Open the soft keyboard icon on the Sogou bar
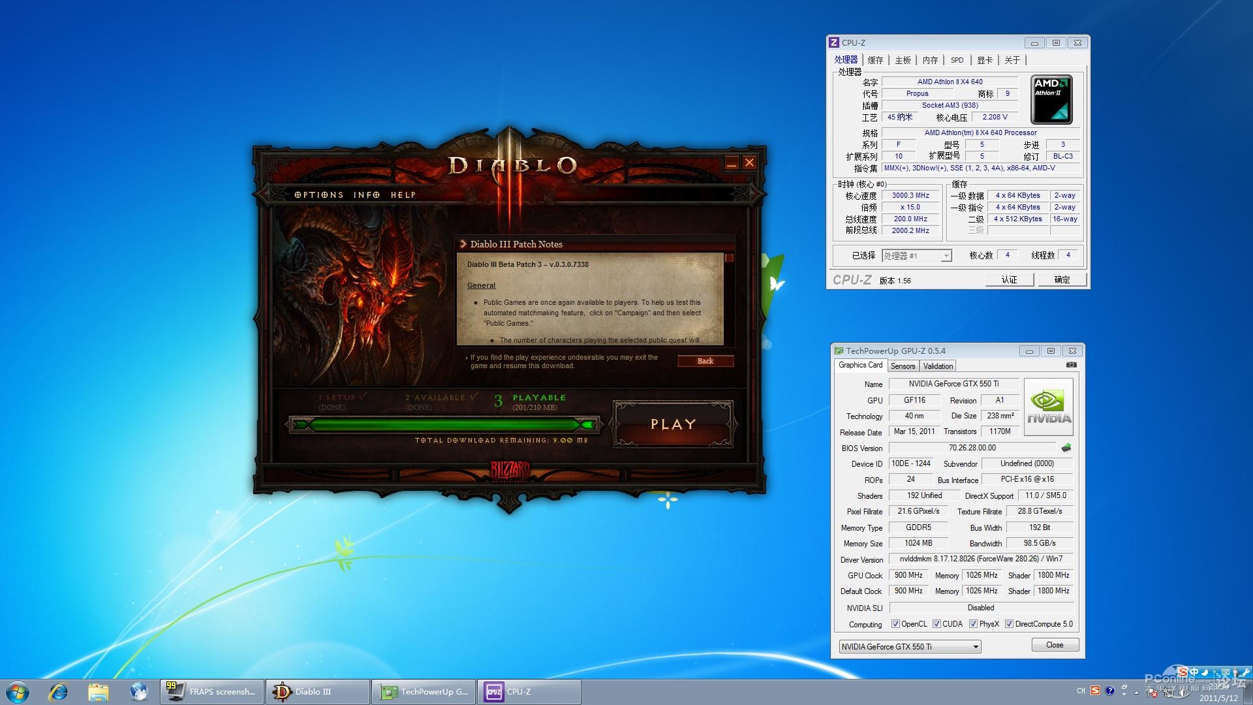Image resolution: width=1253 pixels, height=705 pixels. 1226,672
